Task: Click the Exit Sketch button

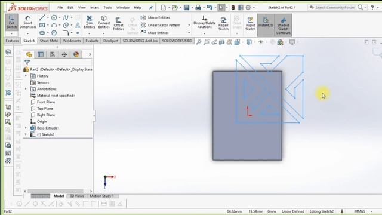Action: [11, 22]
